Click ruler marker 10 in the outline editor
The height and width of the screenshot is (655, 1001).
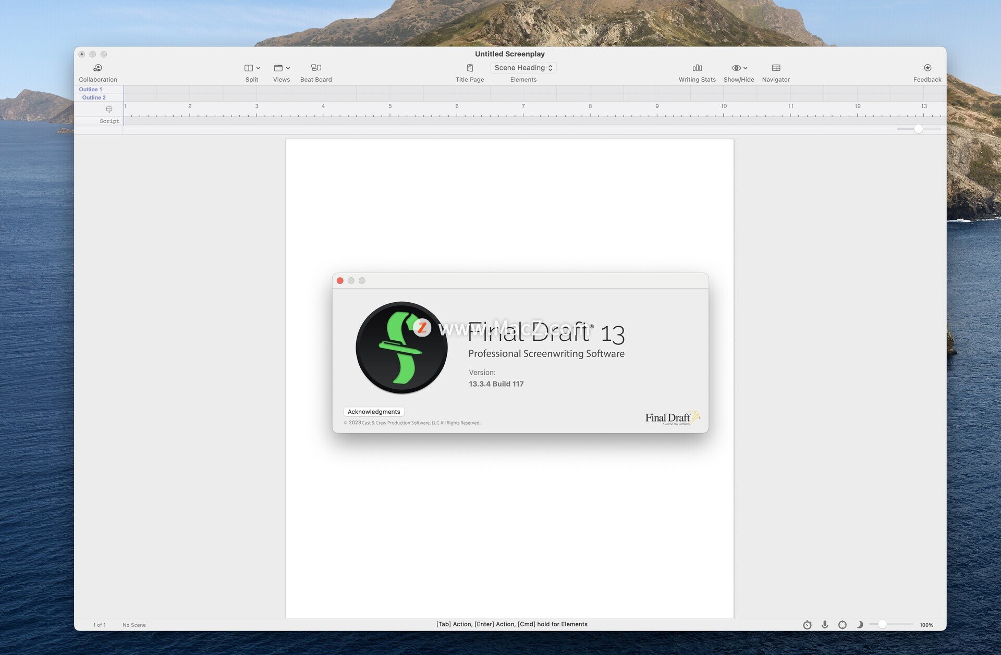[x=724, y=106]
